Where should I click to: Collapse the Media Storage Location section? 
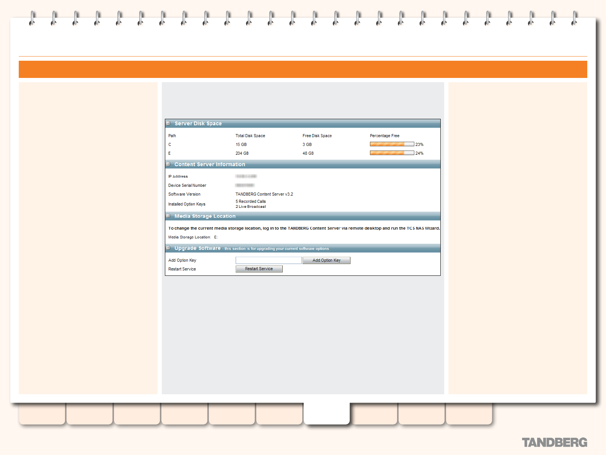coord(168,216)
